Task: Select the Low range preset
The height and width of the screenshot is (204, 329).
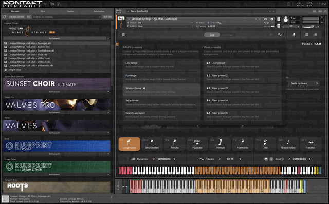Action: [x=161, y=65]
